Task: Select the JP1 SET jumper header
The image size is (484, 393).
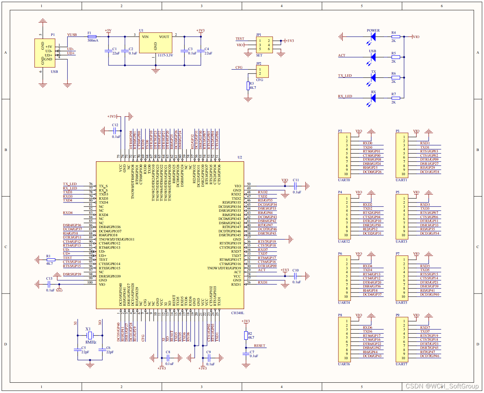Action: click(264, 45)
